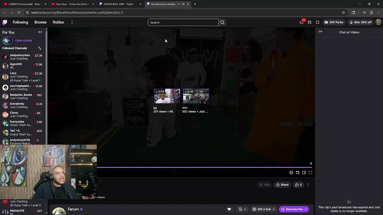This screenshot has height=215, width=383.
Task: Click the site information icon in address bar
Action: pyautogui.click(x=27, y=13)
